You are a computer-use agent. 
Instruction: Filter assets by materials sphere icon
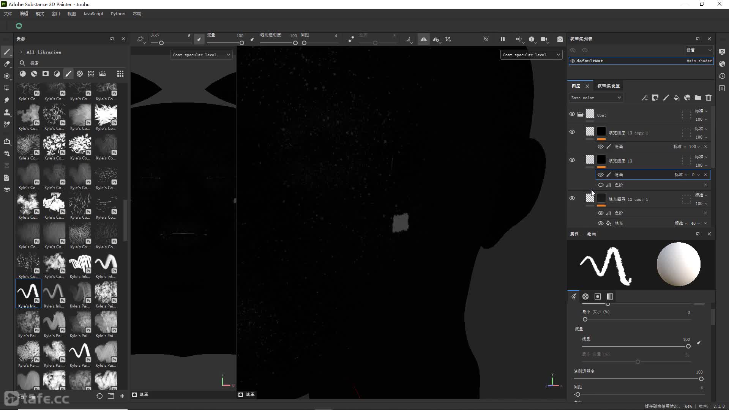point(23,74)
